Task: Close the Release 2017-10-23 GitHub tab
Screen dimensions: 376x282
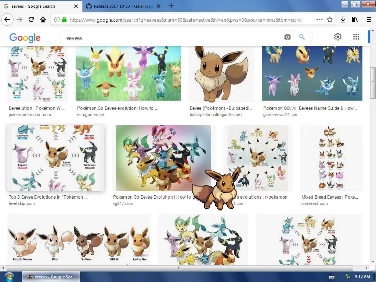Action: click(x=159, y=6)
